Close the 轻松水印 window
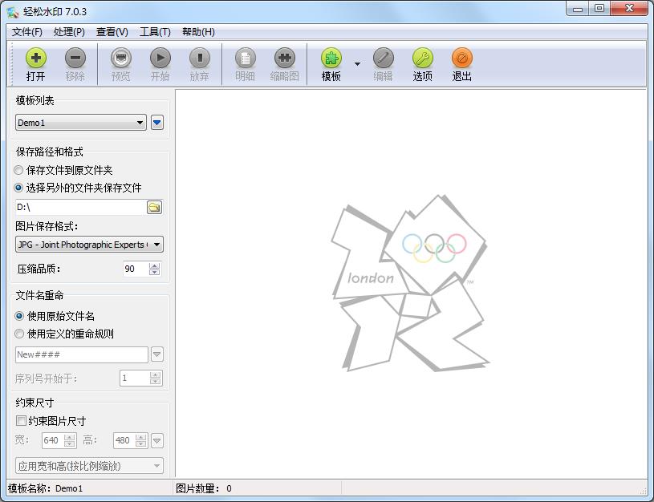Viewport: 654px width, 502px height. click(629, 9)
